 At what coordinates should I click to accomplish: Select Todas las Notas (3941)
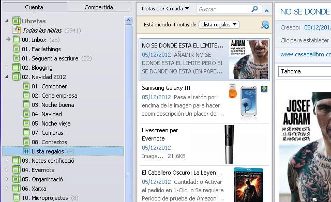[52, 30]
